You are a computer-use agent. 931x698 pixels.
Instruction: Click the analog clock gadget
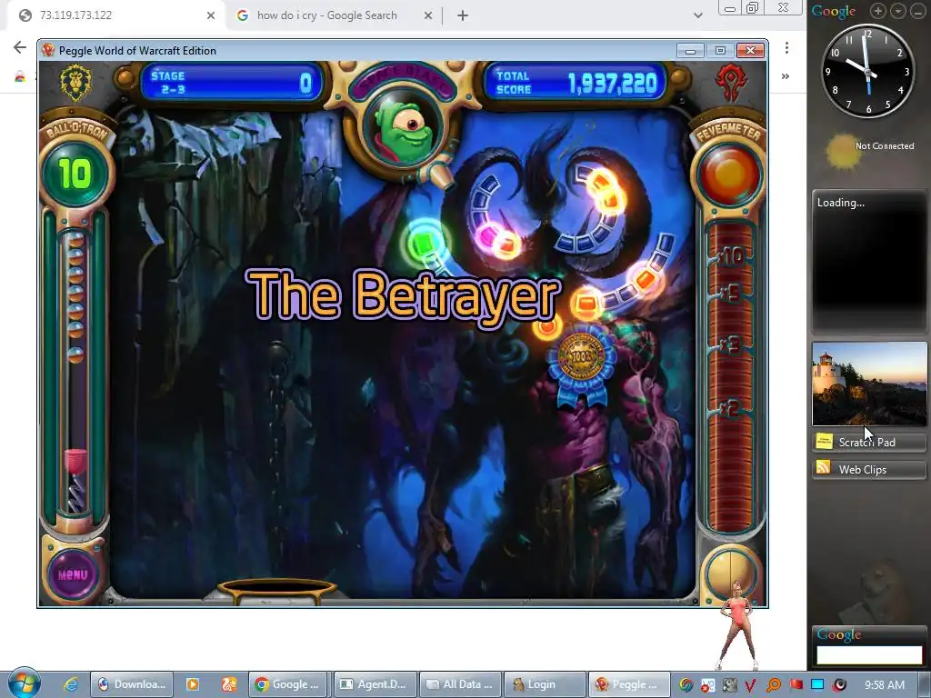coord(866,72)
